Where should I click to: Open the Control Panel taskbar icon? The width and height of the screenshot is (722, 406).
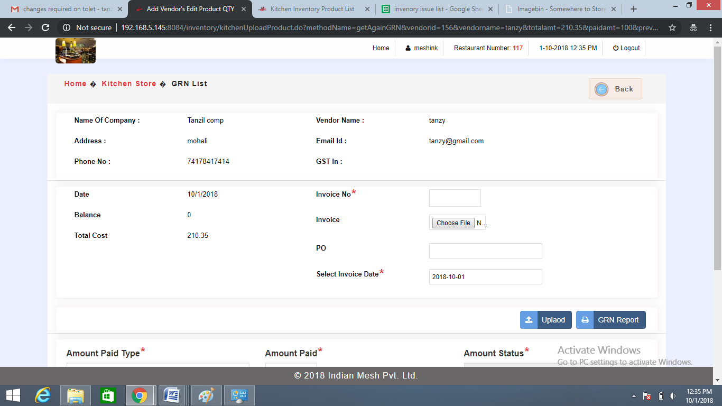click(239, 395)
